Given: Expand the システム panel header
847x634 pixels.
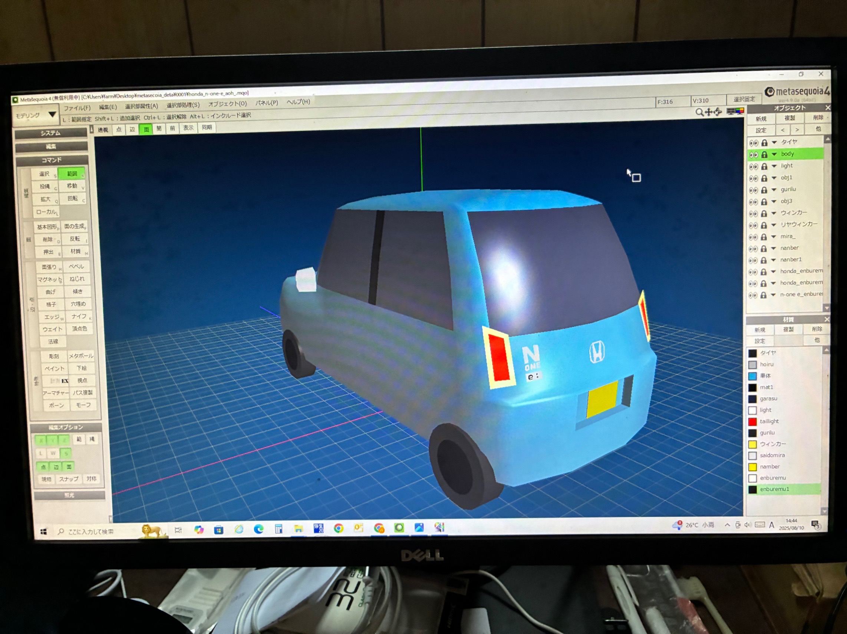Looking at the screenshot, I should (50, 133).
